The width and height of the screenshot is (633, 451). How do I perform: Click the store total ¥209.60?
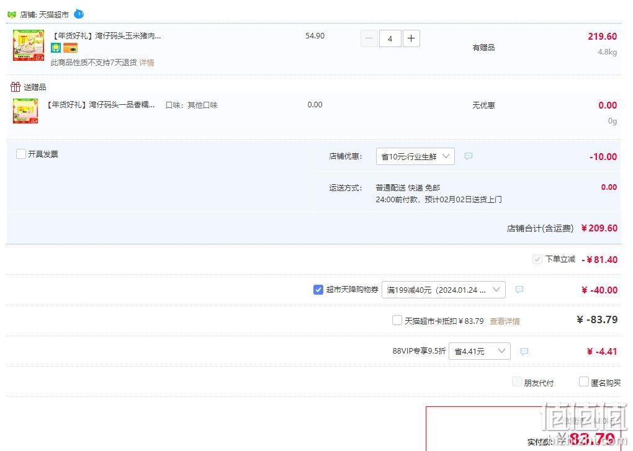point(599,228)
